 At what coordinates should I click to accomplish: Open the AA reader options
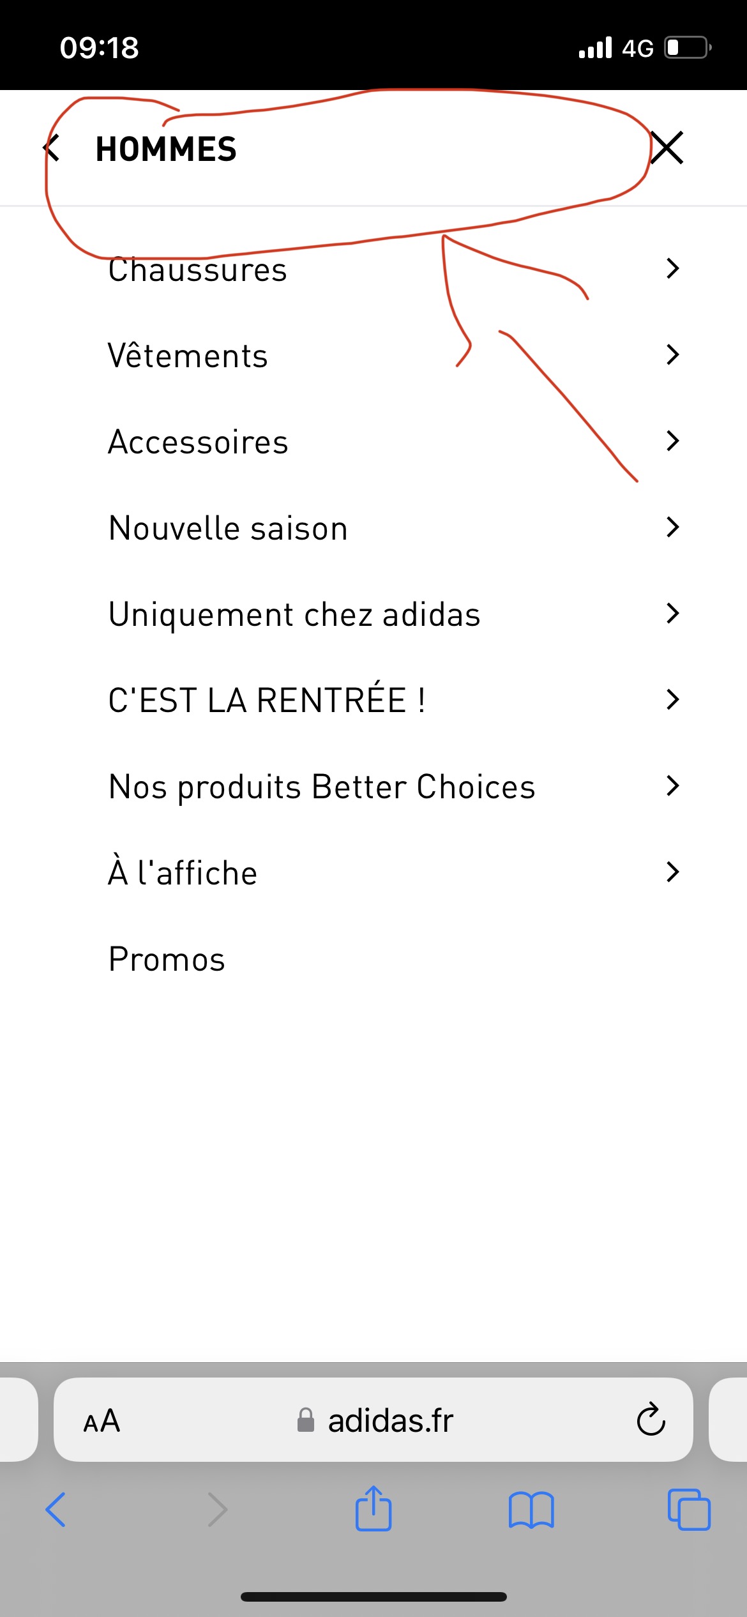point(102,1421)
